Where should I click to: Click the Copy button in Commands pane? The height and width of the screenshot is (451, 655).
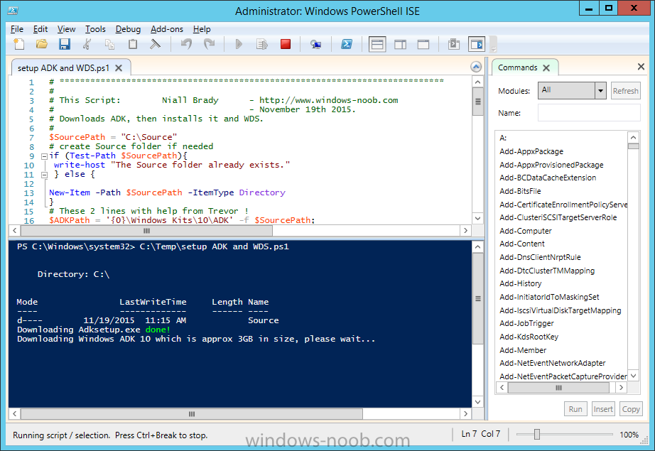tap(631, 409)
